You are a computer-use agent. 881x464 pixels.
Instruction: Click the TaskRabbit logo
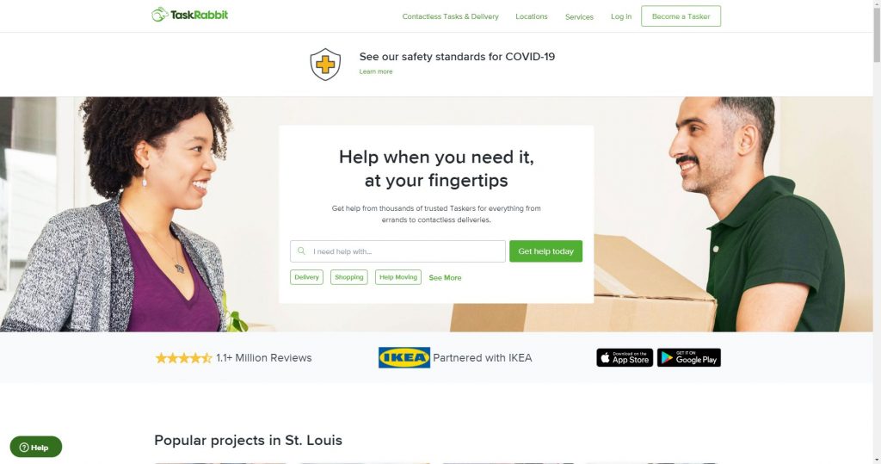click(x=189, y=15)
